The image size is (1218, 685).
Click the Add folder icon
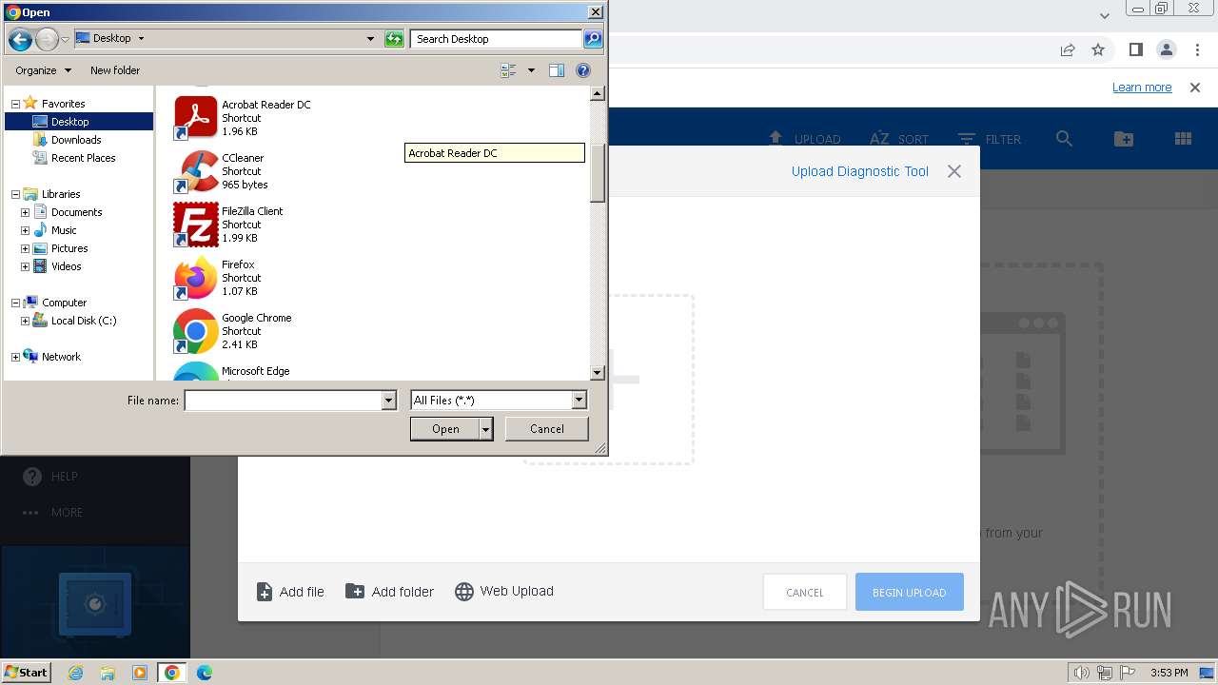[x=354, y=591]
